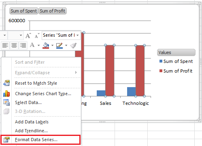
Task: Open the chart element selector dropdown
Action: (78, 35)
